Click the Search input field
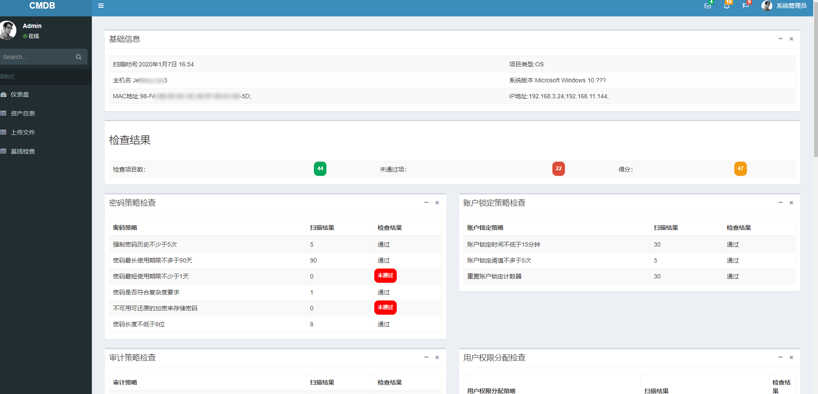The height and width of the screenshot is (394, 818). coord(35,57)
